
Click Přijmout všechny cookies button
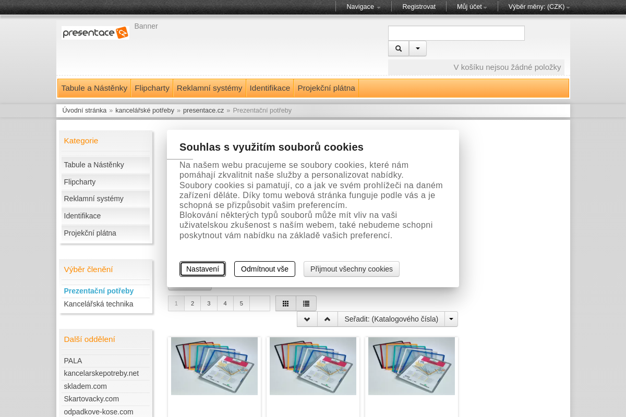tap(352, 269)
